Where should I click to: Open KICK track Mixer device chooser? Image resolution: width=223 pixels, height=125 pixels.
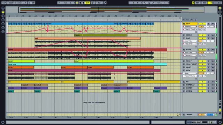tap(190, 73)
